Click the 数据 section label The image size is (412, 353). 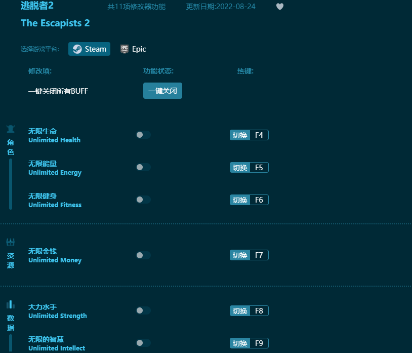click(11, 323)
